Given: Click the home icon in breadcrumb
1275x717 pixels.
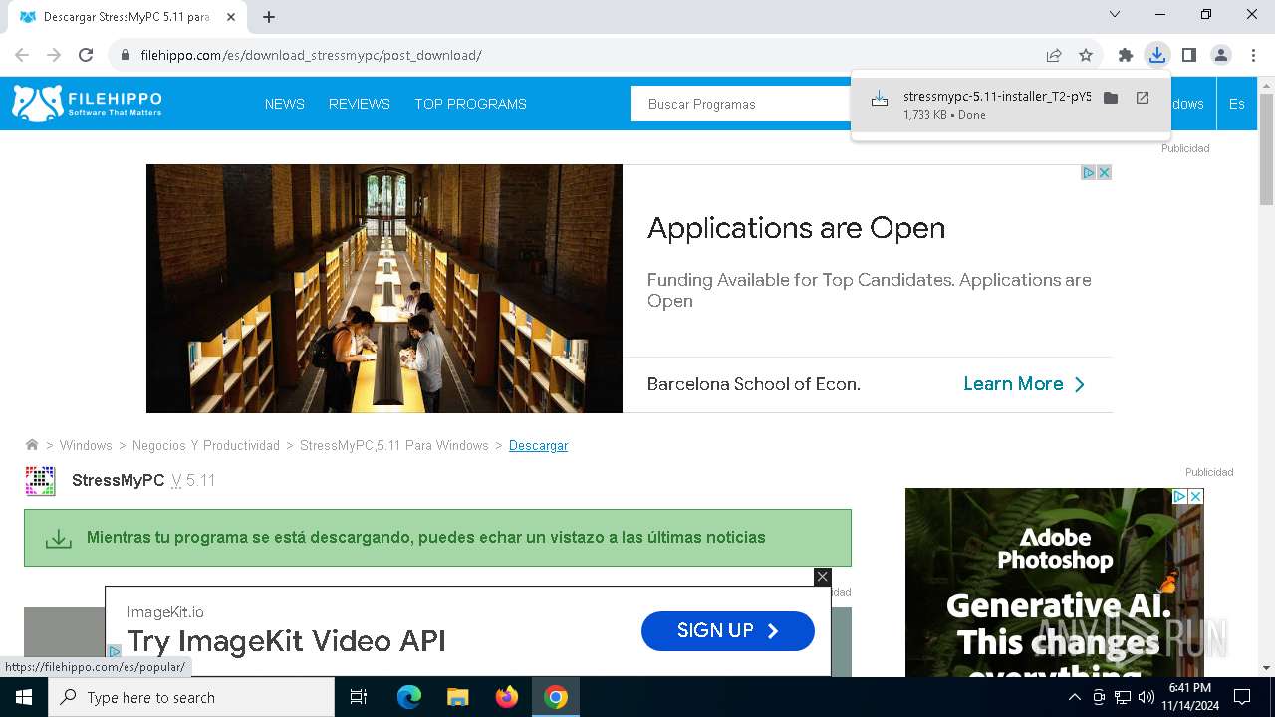Looking at the screenshot, I should pos(32,445).
